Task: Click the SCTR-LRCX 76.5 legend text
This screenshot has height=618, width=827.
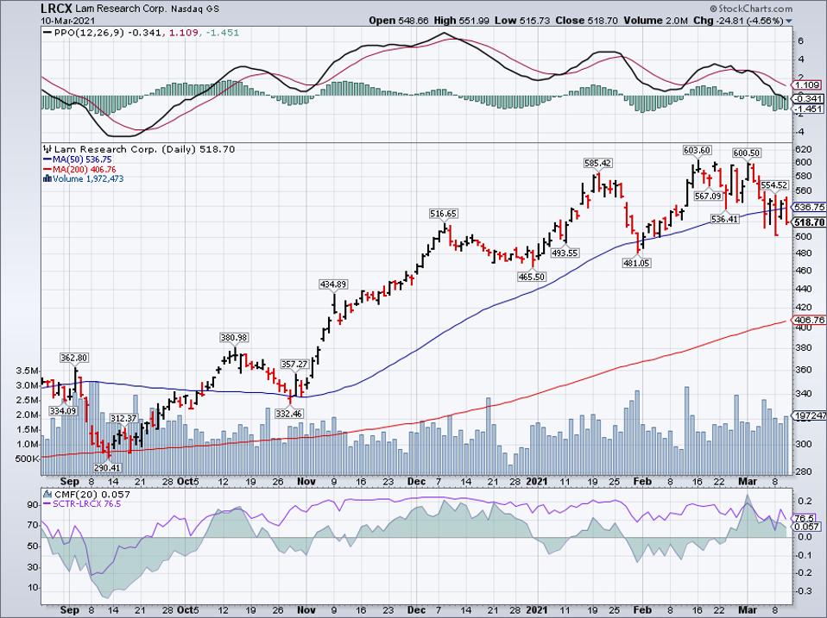Action: coord(86,504)
